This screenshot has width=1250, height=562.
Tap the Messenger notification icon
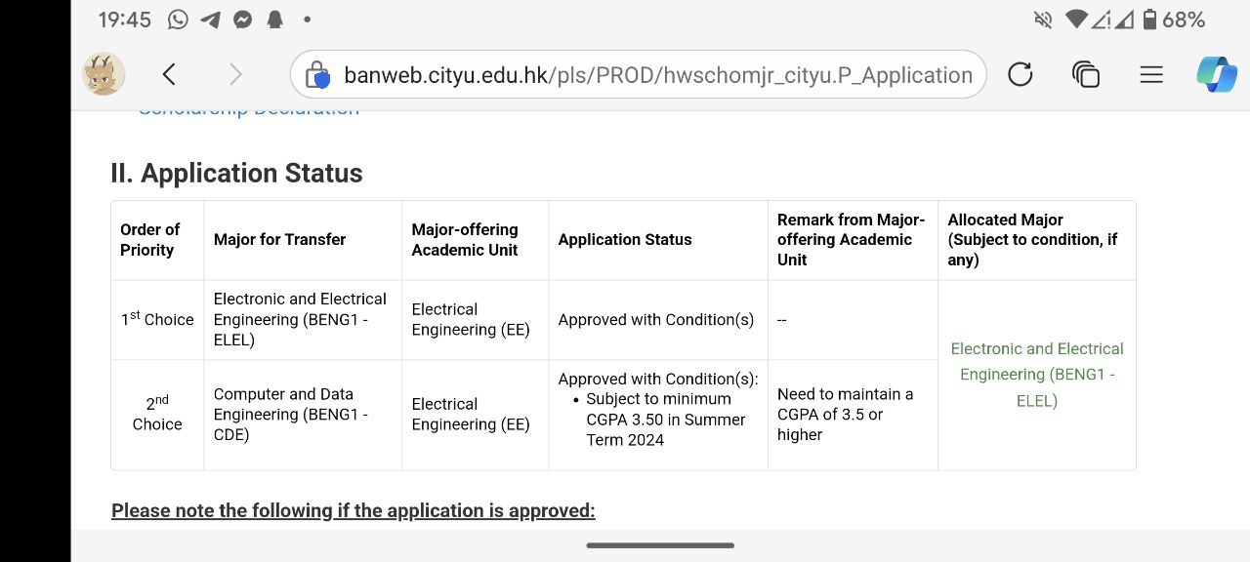point(243,20)
